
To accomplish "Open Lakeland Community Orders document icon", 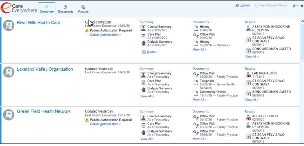I will point(196,93).
